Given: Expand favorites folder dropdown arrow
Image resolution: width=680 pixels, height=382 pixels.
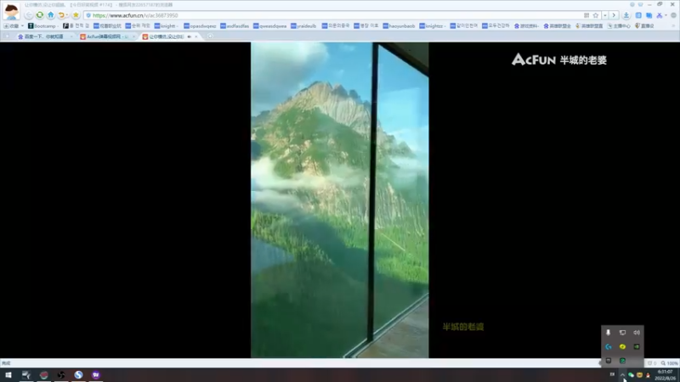Looking at the screenshot, I should pyautogui.click(x=22, y=26).
